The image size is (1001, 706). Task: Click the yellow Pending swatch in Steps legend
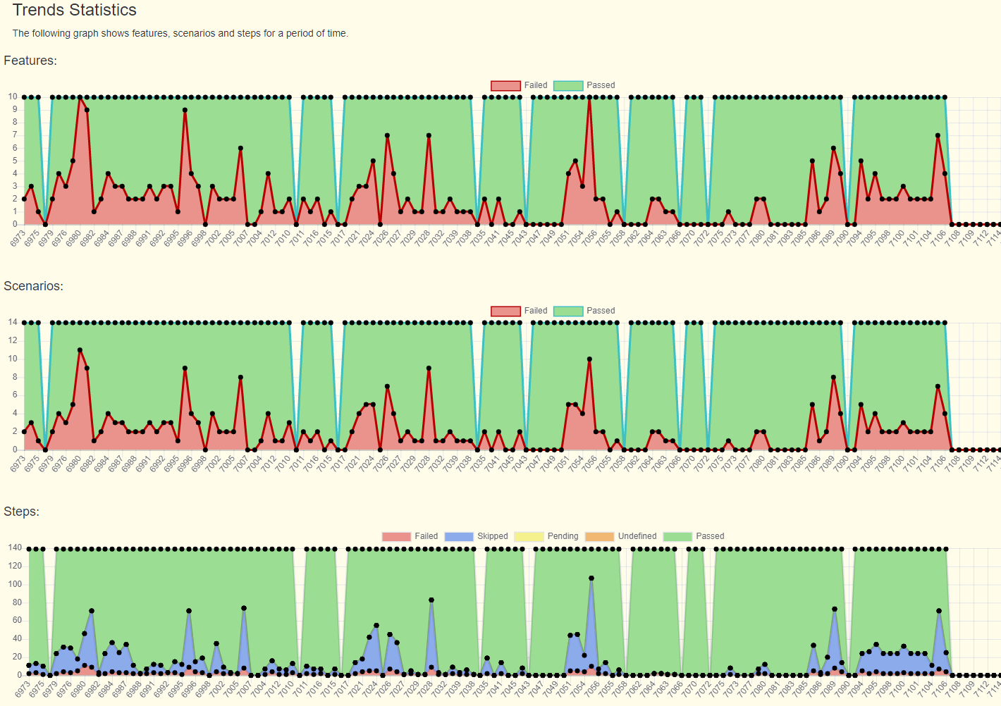point(529,536)
